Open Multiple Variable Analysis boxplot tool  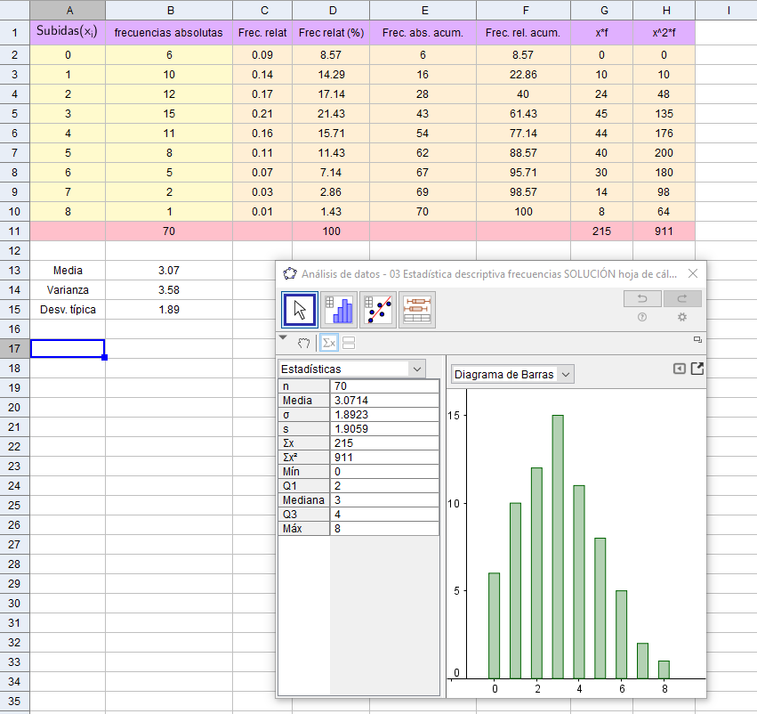417,310
